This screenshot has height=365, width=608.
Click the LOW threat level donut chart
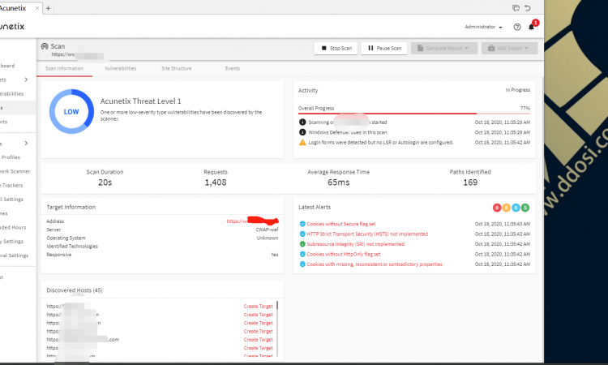(71, 112)
